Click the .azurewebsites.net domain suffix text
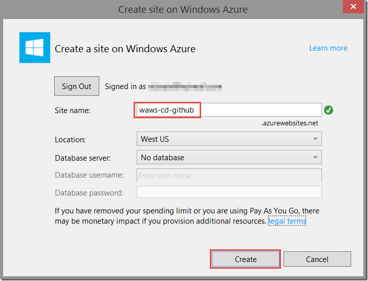Image resolution: width=368 pixels, height=281 pixels. coord(290,123)
